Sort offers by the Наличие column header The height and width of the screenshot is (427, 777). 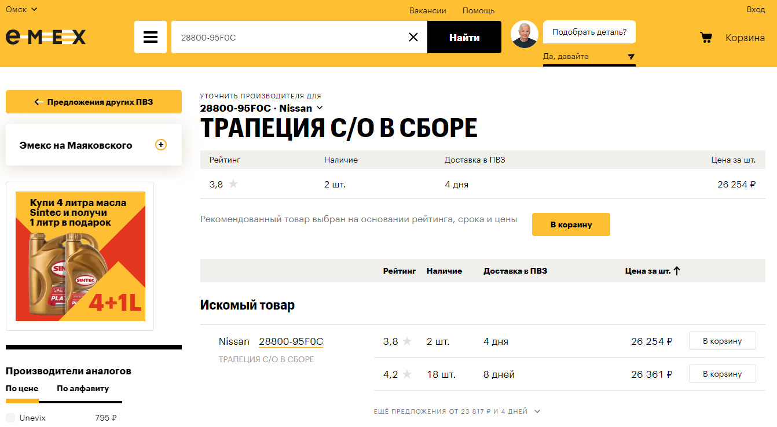tap(444, 271)
